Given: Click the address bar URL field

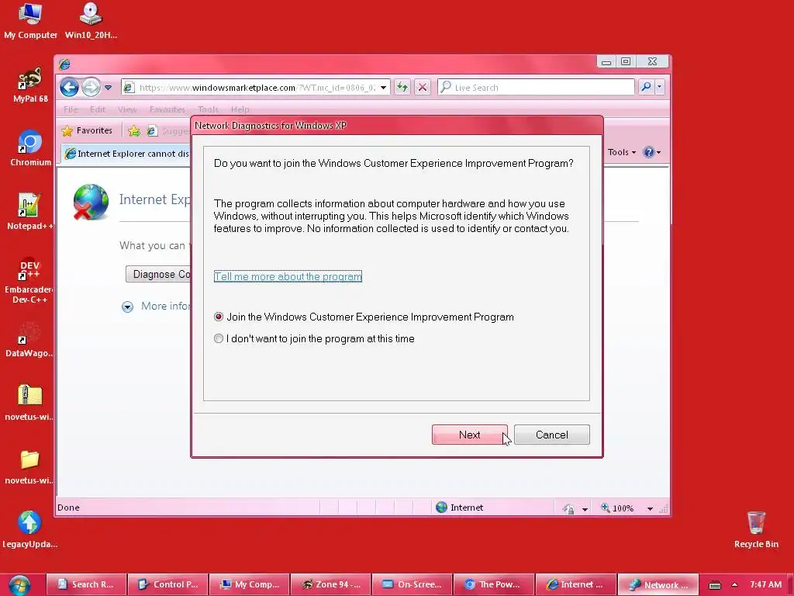Looking at the screenshot, I should (257, 88).
